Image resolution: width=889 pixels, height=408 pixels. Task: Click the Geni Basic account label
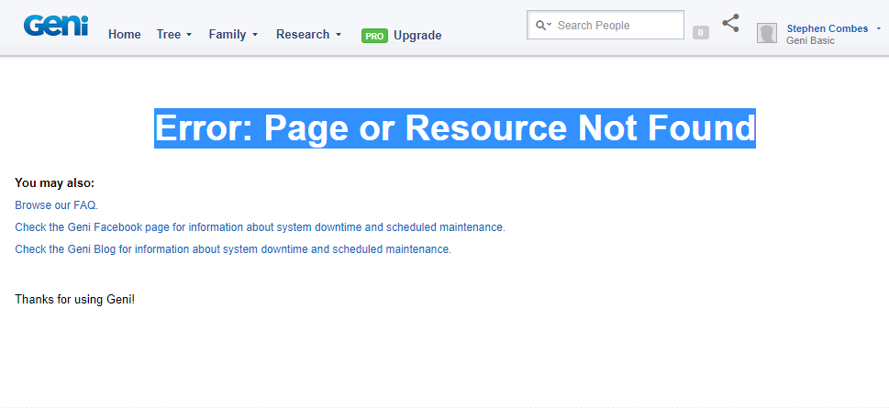point(810,41)
